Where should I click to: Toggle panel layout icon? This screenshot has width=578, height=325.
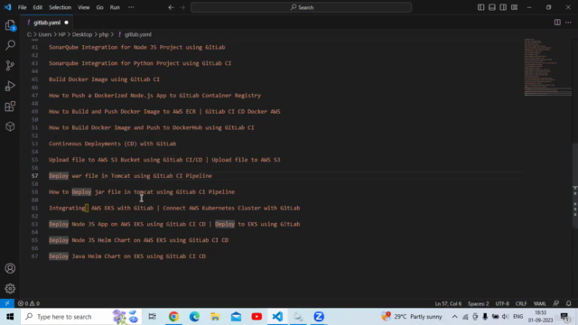coord(491,7)
